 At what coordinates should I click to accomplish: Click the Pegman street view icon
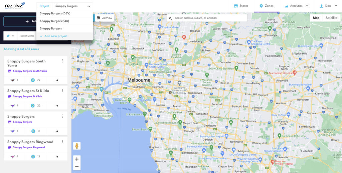point(77,146)
